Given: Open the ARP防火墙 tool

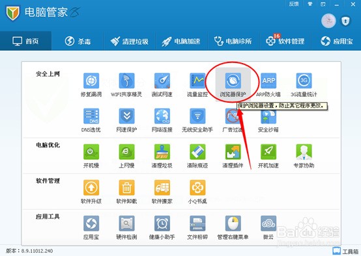Looking at the screenshot, I should pos(268,81).
